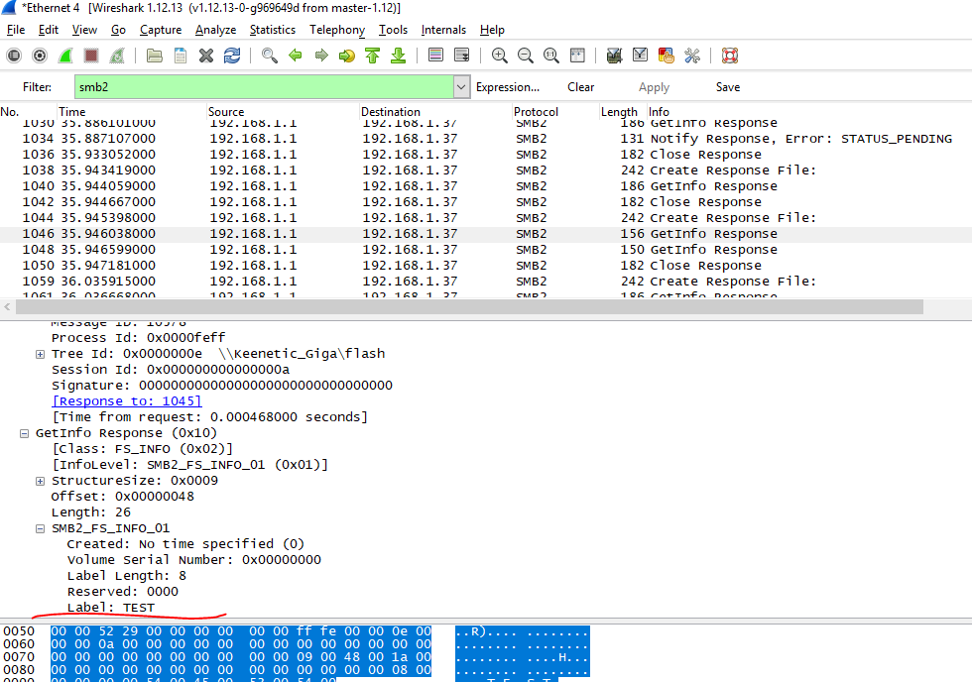Viewport: 972px width, 682px height.
Task: Click the packet list horizontal scrollbar
Action: (469, 307)
